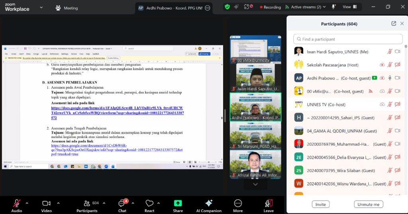Click the green encryption shield icon
408x214 pixels.
coord(227,7)
